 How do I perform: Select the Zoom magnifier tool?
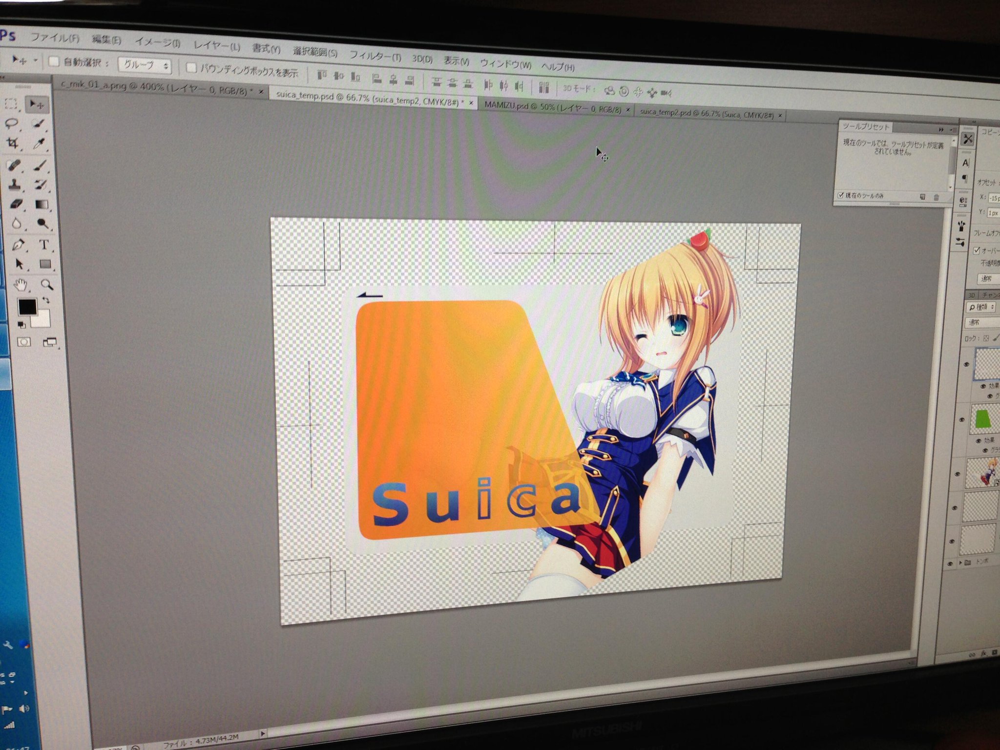47,284
